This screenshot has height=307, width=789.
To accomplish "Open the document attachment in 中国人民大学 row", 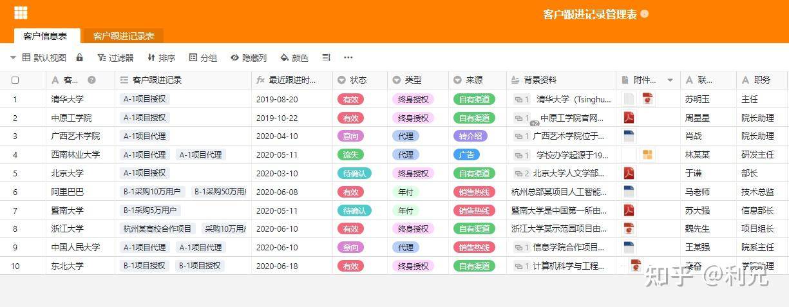I will 629,247.
